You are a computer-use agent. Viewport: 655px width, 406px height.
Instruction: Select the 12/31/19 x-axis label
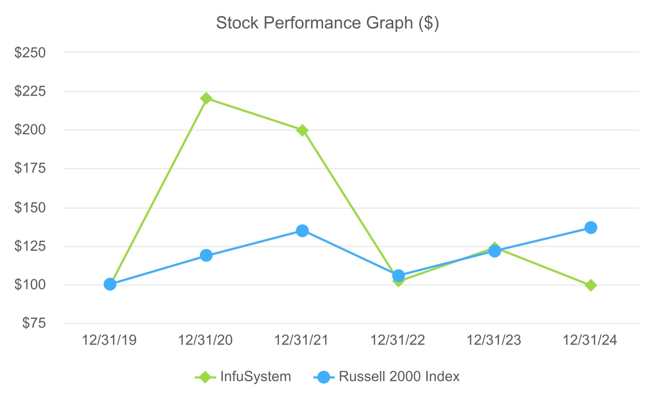pyautogui.click(x=110, y=341)
